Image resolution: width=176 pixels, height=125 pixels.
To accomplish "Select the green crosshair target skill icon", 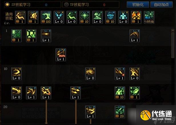I will pyautogui.click(x=85, y=17).
